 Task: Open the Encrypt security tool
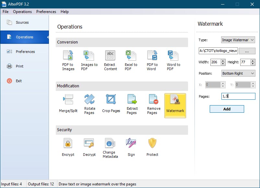point(68,147)
